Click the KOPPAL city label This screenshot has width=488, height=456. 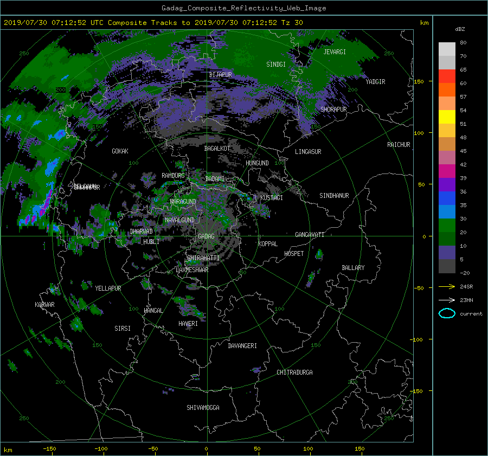[x=268, y=244]
